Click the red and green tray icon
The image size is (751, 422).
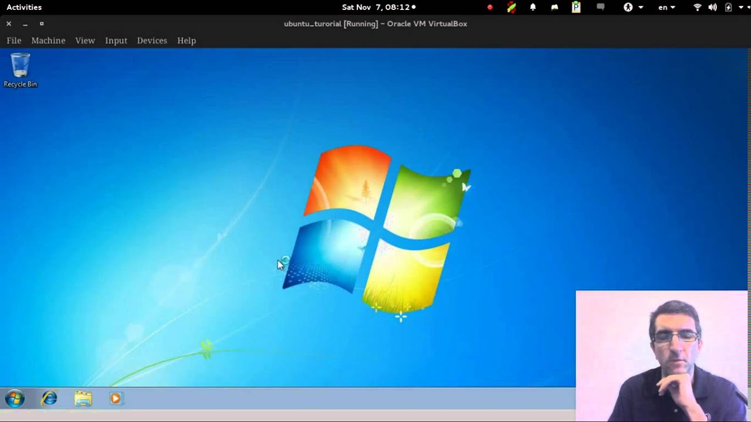512,7
